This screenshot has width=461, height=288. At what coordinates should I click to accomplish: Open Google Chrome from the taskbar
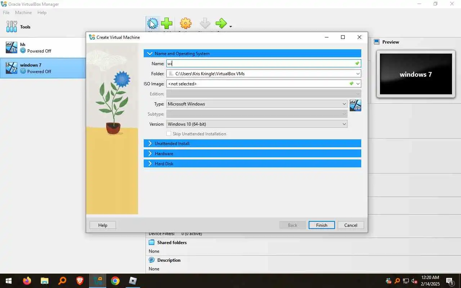[x=115, y=281]
